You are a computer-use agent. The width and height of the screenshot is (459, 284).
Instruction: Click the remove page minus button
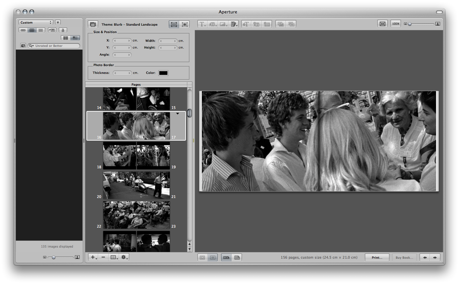pos(103,257)
